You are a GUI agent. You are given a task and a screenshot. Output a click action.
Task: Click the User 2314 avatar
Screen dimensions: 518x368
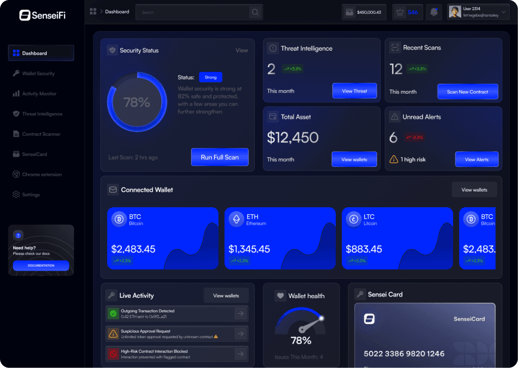455,12
